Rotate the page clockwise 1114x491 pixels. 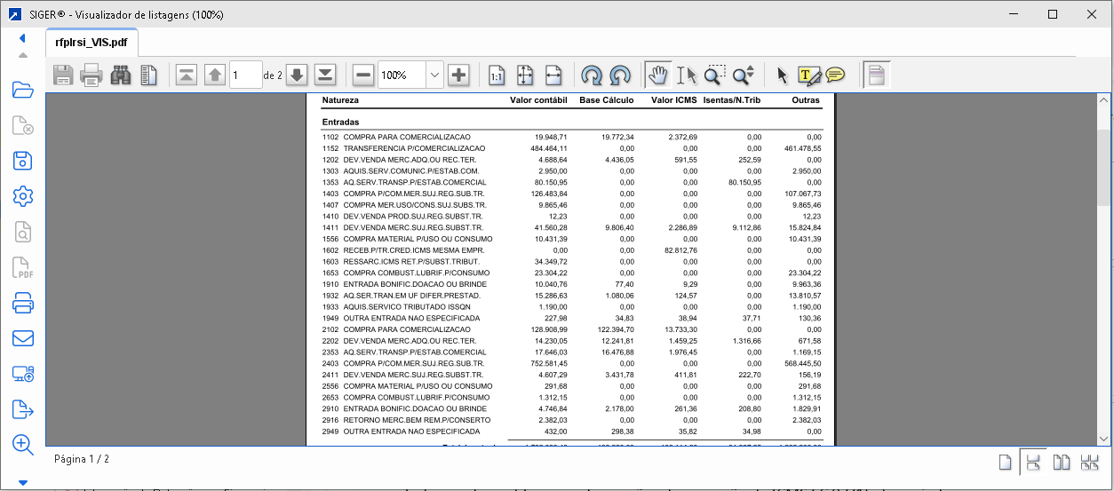(591, 75)
